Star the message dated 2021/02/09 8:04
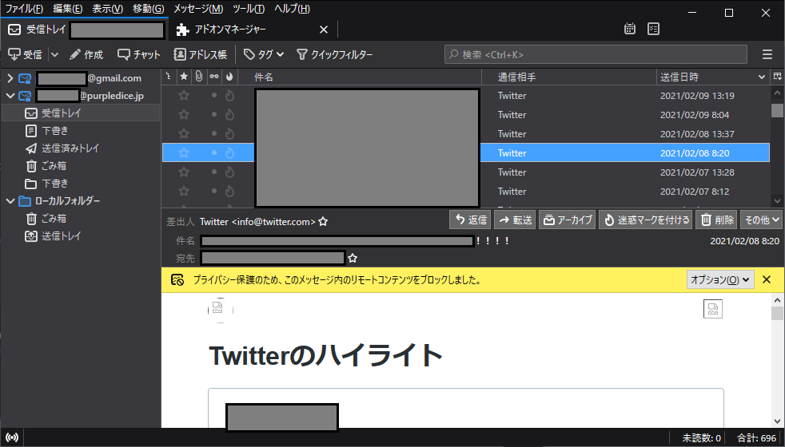 pyautogui.click(x=184, y=114)
